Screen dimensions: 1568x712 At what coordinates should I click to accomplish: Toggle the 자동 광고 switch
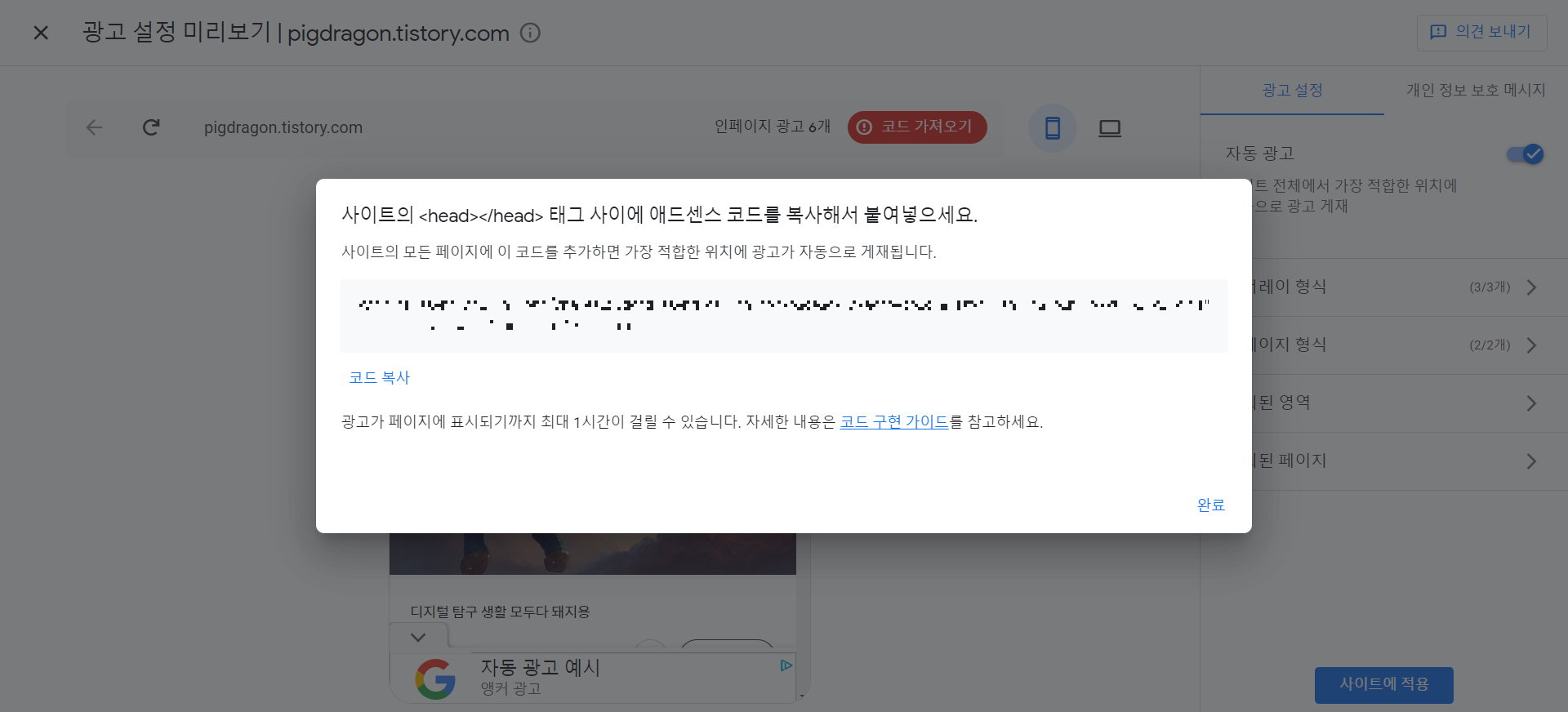coord(1525,154)
